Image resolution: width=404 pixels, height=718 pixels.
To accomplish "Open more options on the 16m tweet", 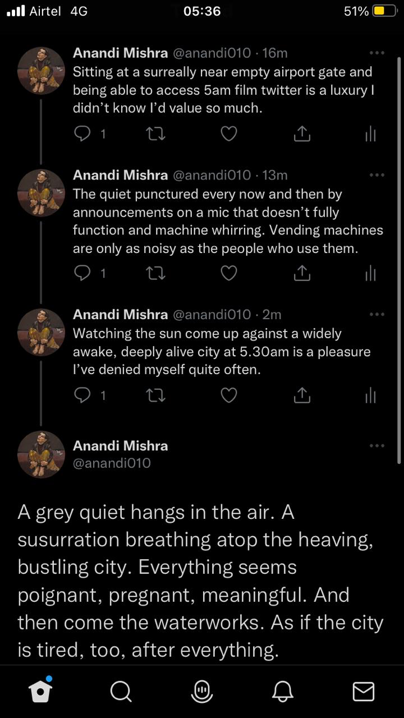I will pos(377,53).
